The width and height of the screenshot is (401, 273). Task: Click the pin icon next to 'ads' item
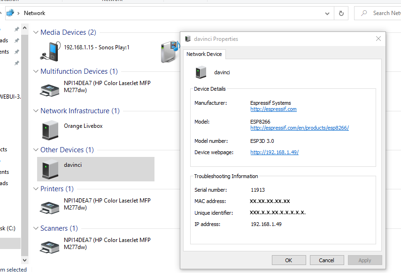17,40
